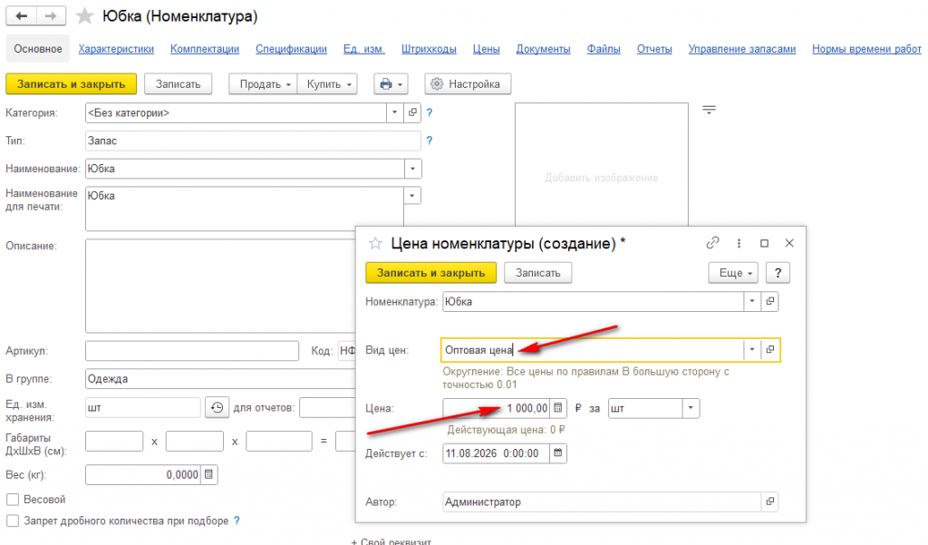Open the image panel options menu icon
The width and height of the screenshot is (928, 545).
(709, 110)
